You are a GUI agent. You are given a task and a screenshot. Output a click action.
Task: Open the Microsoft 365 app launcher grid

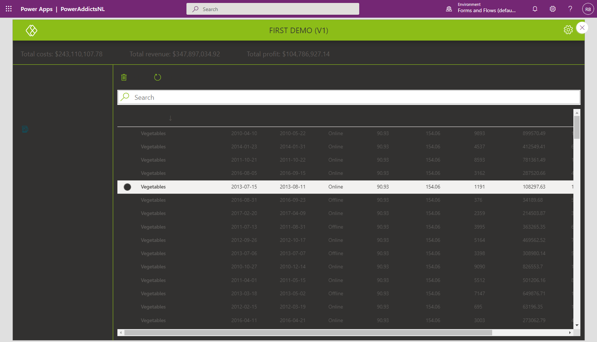pos(8,8)
